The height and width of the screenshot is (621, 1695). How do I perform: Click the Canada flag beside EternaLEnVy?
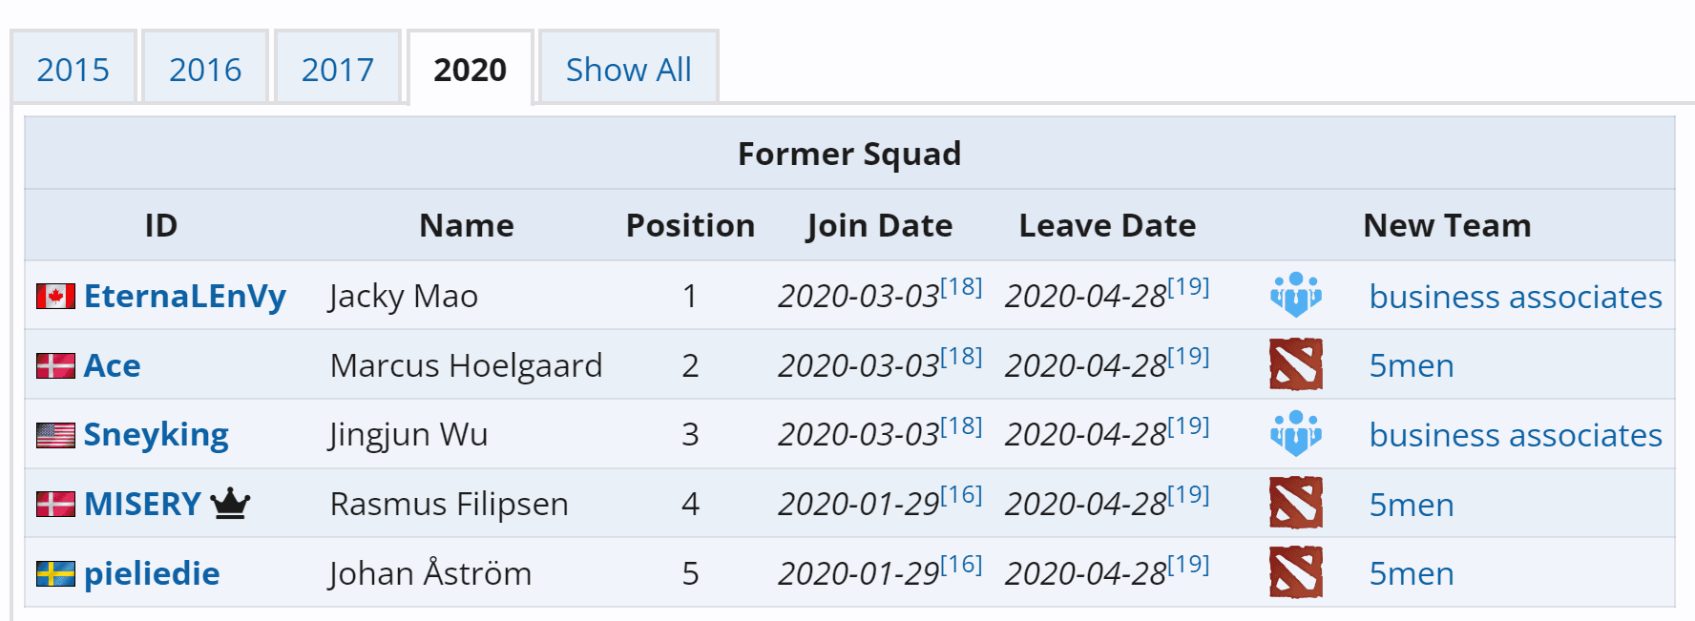tap(55, 297)
